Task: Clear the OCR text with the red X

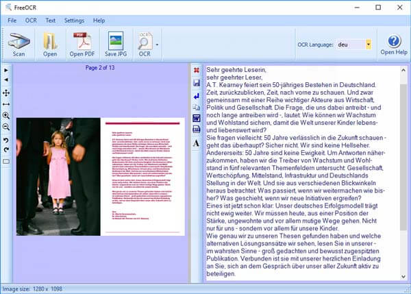Action: tap(197, 70)
